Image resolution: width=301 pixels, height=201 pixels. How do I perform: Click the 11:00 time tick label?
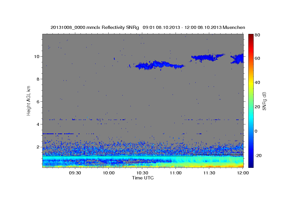[176, 173]
